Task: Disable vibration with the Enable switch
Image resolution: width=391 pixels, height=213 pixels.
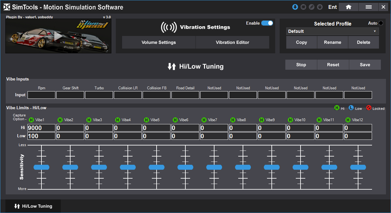Action: coord(267,23)
